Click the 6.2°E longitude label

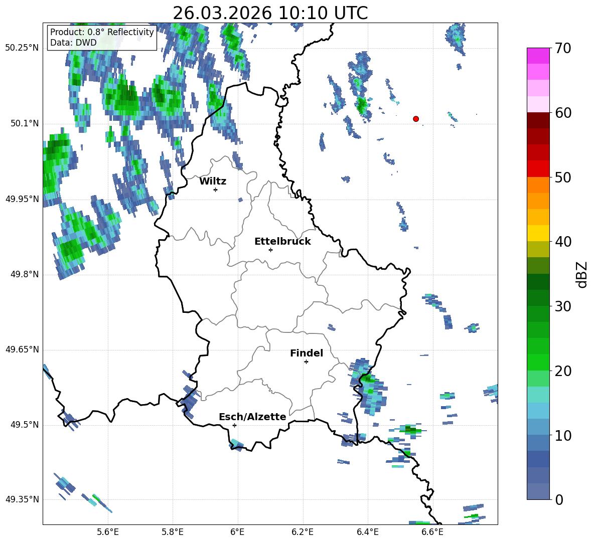[x=303, y=532]
